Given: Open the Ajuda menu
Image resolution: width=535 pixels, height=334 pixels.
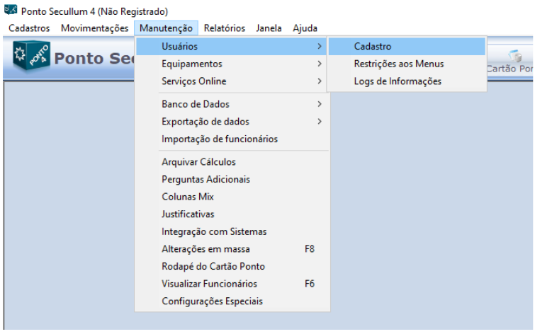Looking at the screenshot, I should (305, 28).
